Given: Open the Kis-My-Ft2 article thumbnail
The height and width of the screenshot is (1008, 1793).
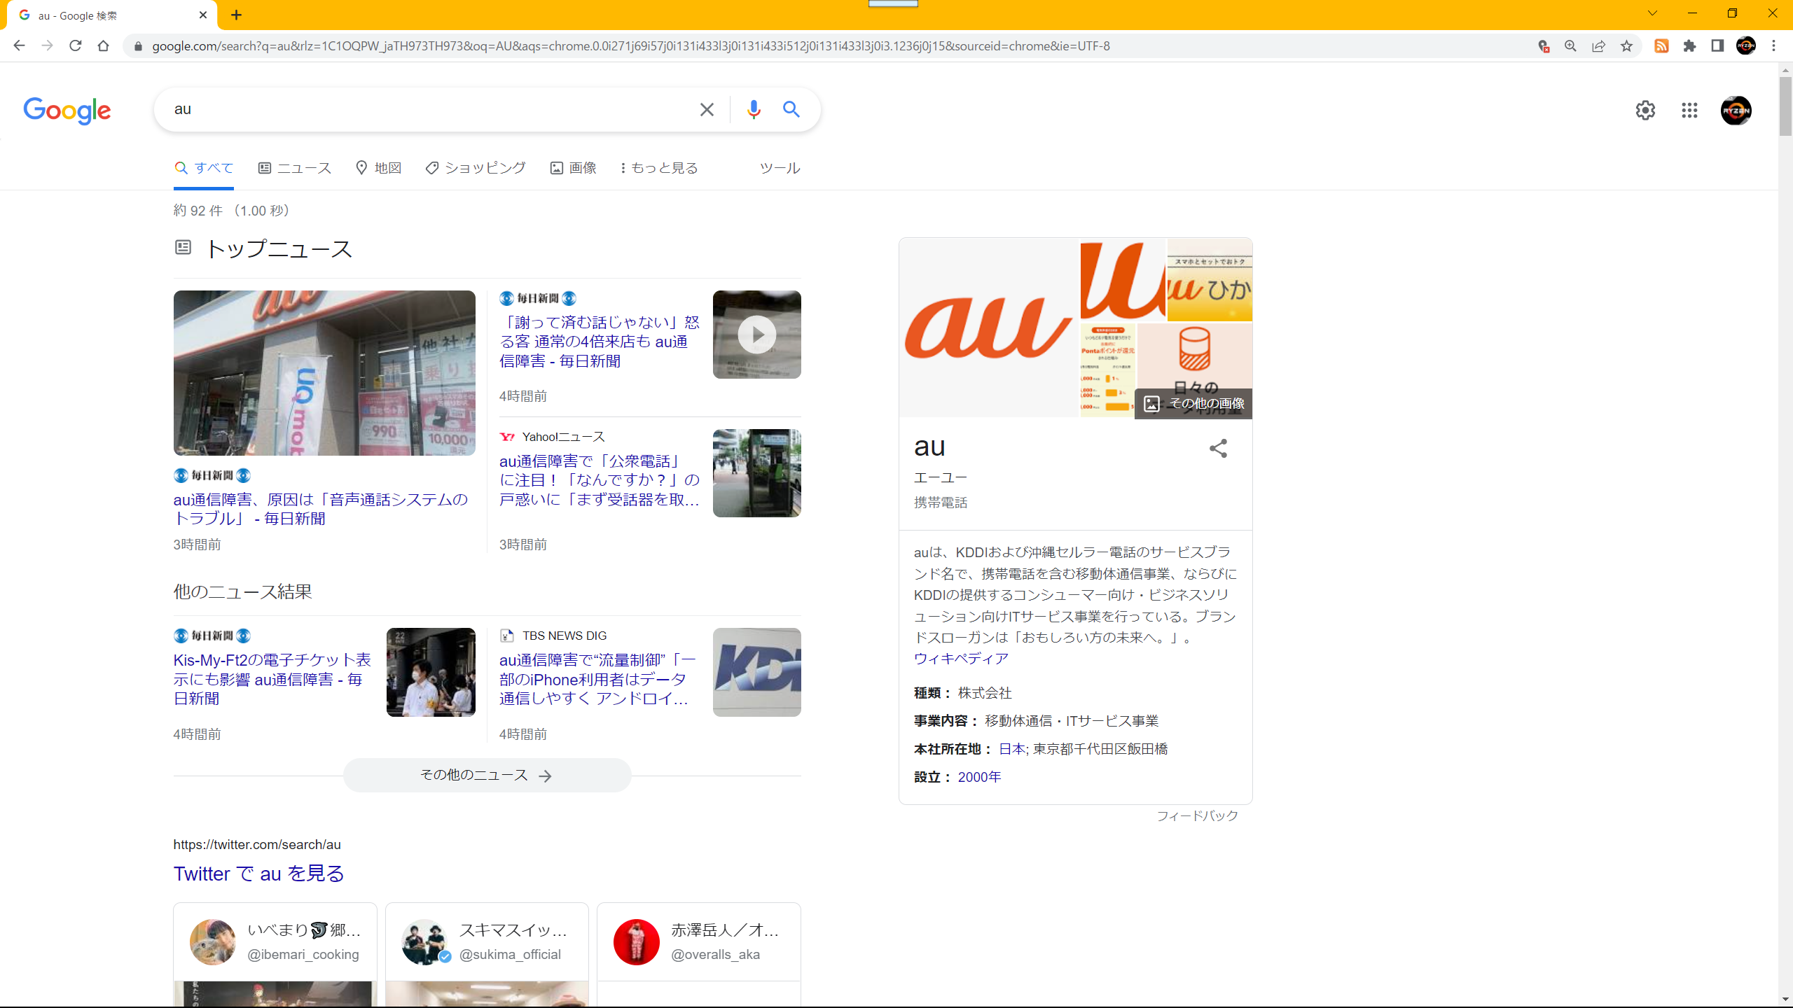Looking at the screenshot, I should [431, 672].
